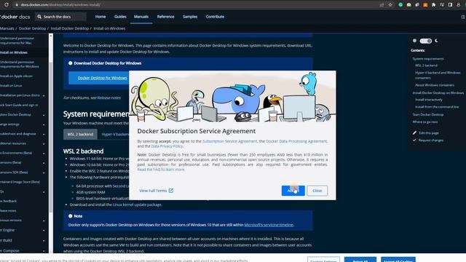
Task: Click the external link icon beside View Full Terms
Action: pos(171,191)
